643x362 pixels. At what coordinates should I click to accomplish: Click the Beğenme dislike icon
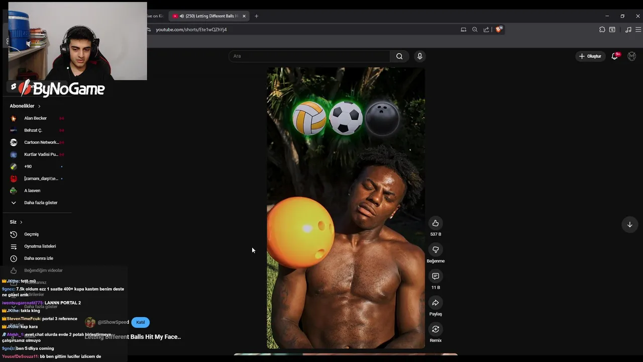436,250
